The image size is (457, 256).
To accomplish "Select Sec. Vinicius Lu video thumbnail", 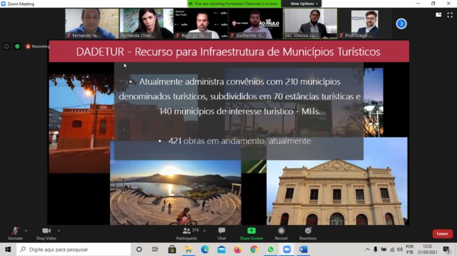I will point(310,24).
